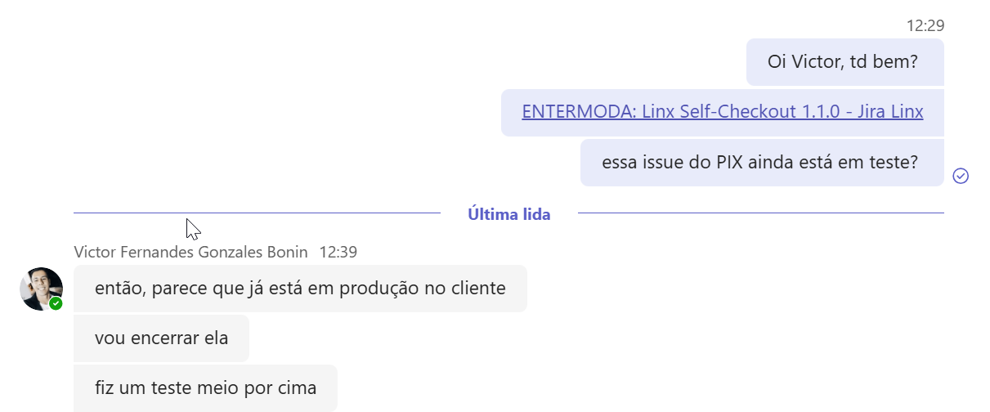
Task: Select the "vou encerrar ela" message
Action: pos(161,338)
